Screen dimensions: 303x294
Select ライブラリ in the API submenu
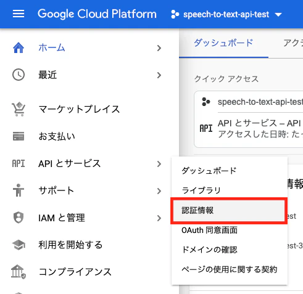(x=229, y=190)
